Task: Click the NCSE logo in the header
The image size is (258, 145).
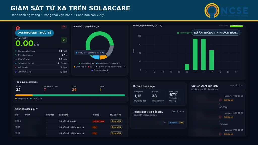Action: pos(226,11)
